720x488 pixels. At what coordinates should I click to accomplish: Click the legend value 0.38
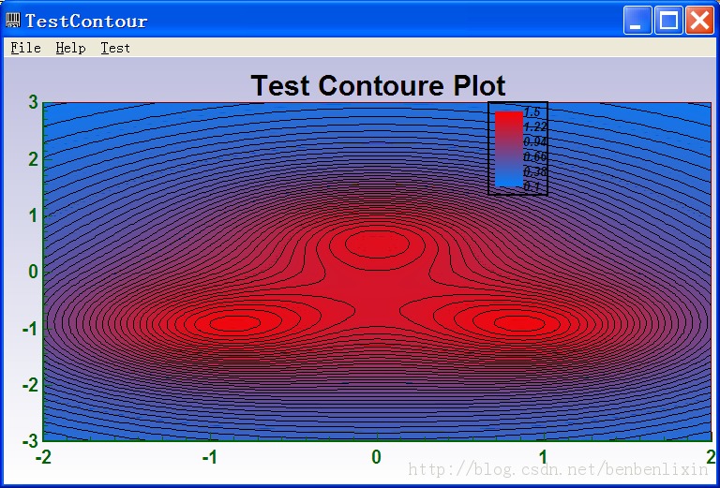pyautogui.click(x=535, y=172)
